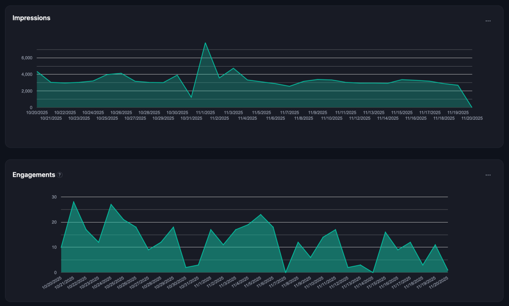Screen dimensions: 509x306
Task: Click the 10/20/2025 x-axis label in Impressions
Action: point(37,112)
